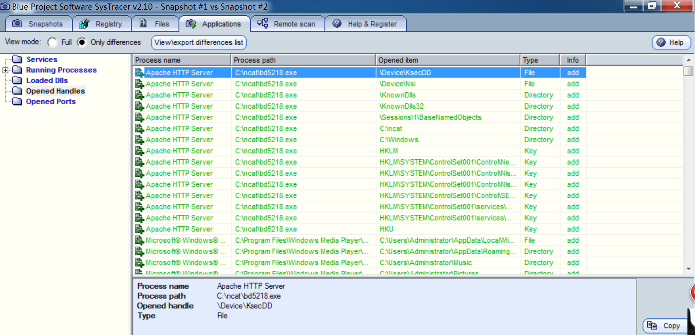Click the detail pane process path C:\ncat\bd5218.exe
This screenshot has width=695, height=335.
249,296
